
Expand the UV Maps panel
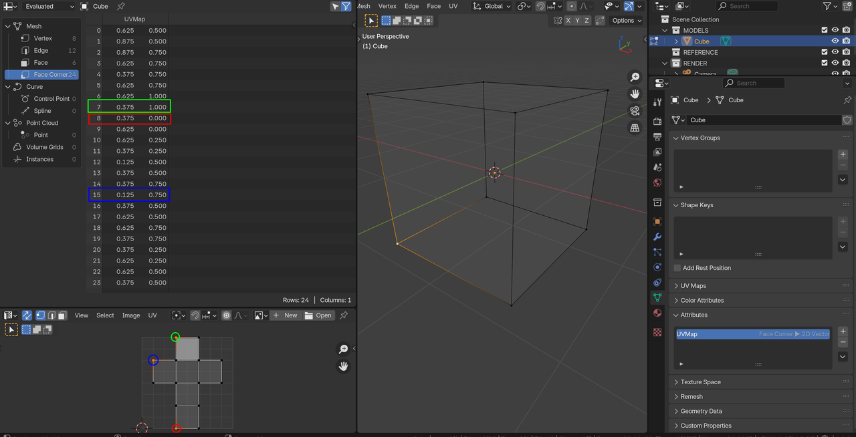click(x=676, y=286)
